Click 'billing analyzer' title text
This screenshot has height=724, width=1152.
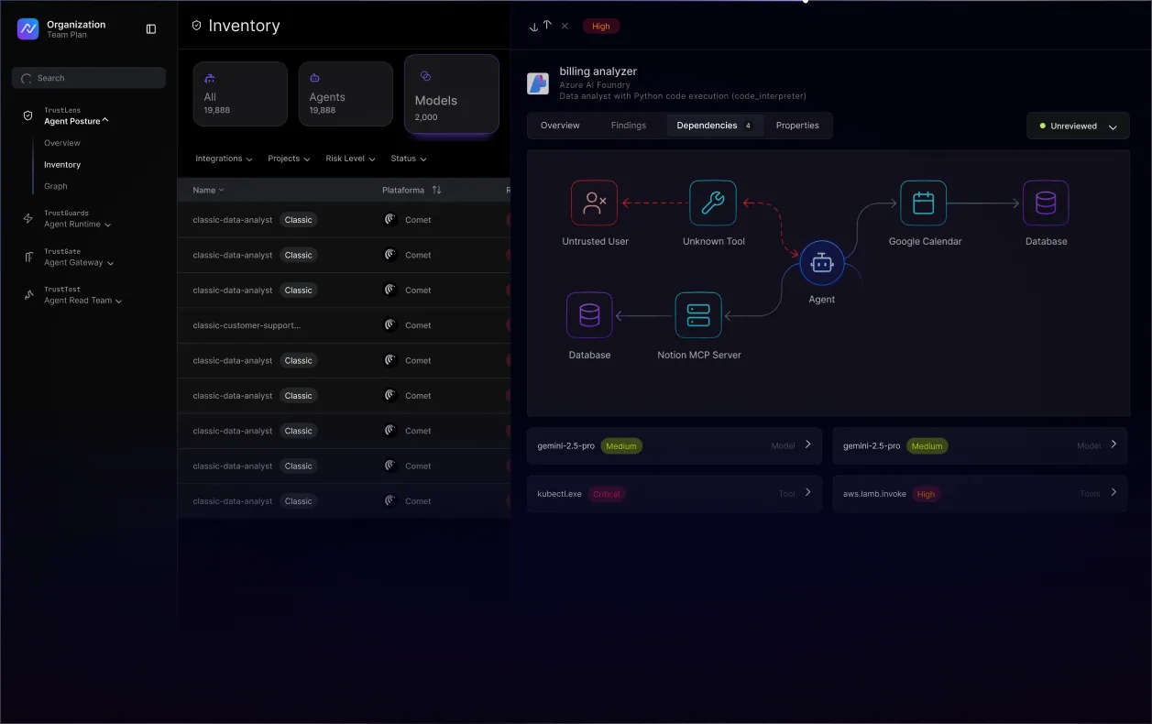(598, 71)
